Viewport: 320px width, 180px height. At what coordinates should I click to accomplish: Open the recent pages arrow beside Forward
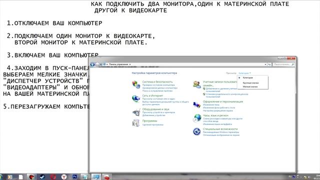101,64
